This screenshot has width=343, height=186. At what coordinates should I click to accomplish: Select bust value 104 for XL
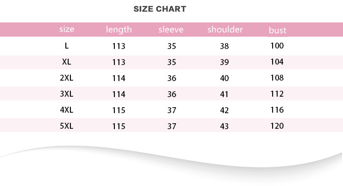click(277, 61)
